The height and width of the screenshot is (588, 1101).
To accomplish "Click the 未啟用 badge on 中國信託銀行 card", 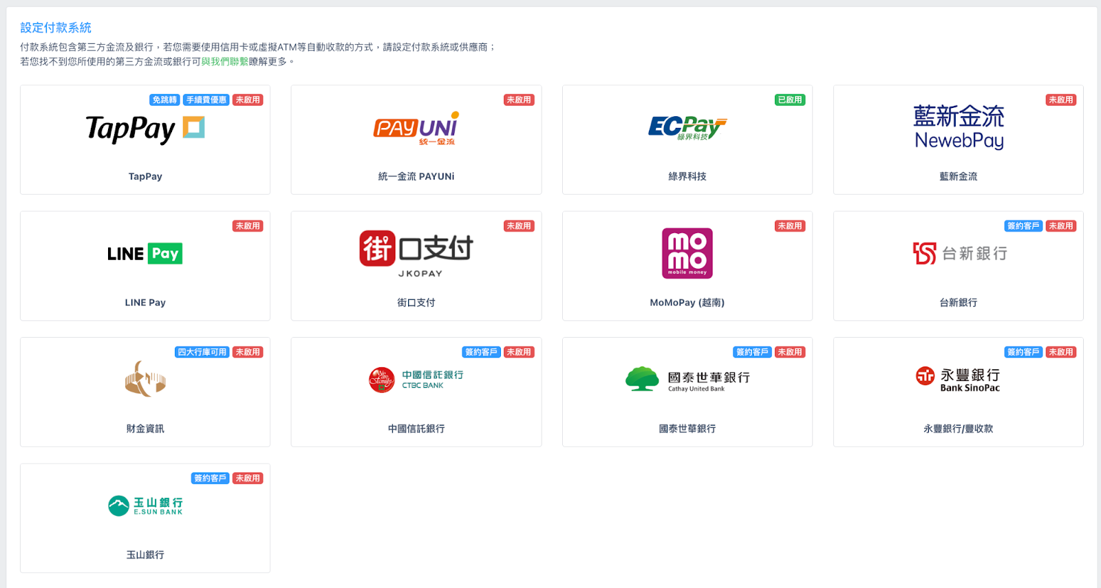I will coord(519,352).
